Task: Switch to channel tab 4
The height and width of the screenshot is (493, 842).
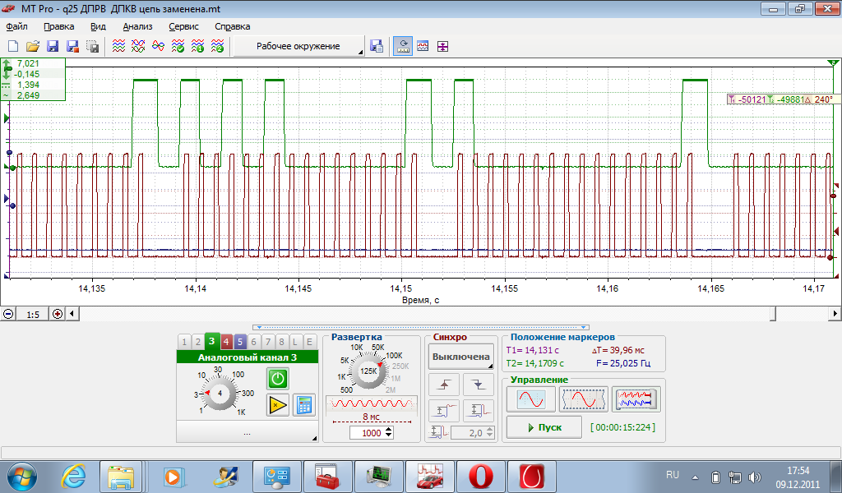Action: pos(226,342)
